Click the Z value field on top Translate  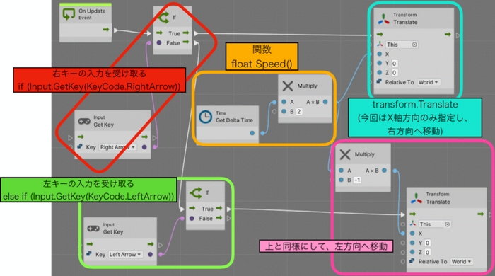[x=395, y=73]
